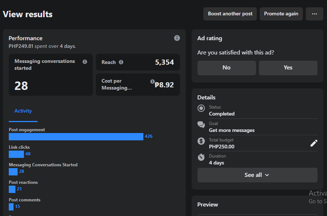The width and height of the screenshot is (327, 216).
Task: Answer No to ad satisfaction
Action: point(226,68)
